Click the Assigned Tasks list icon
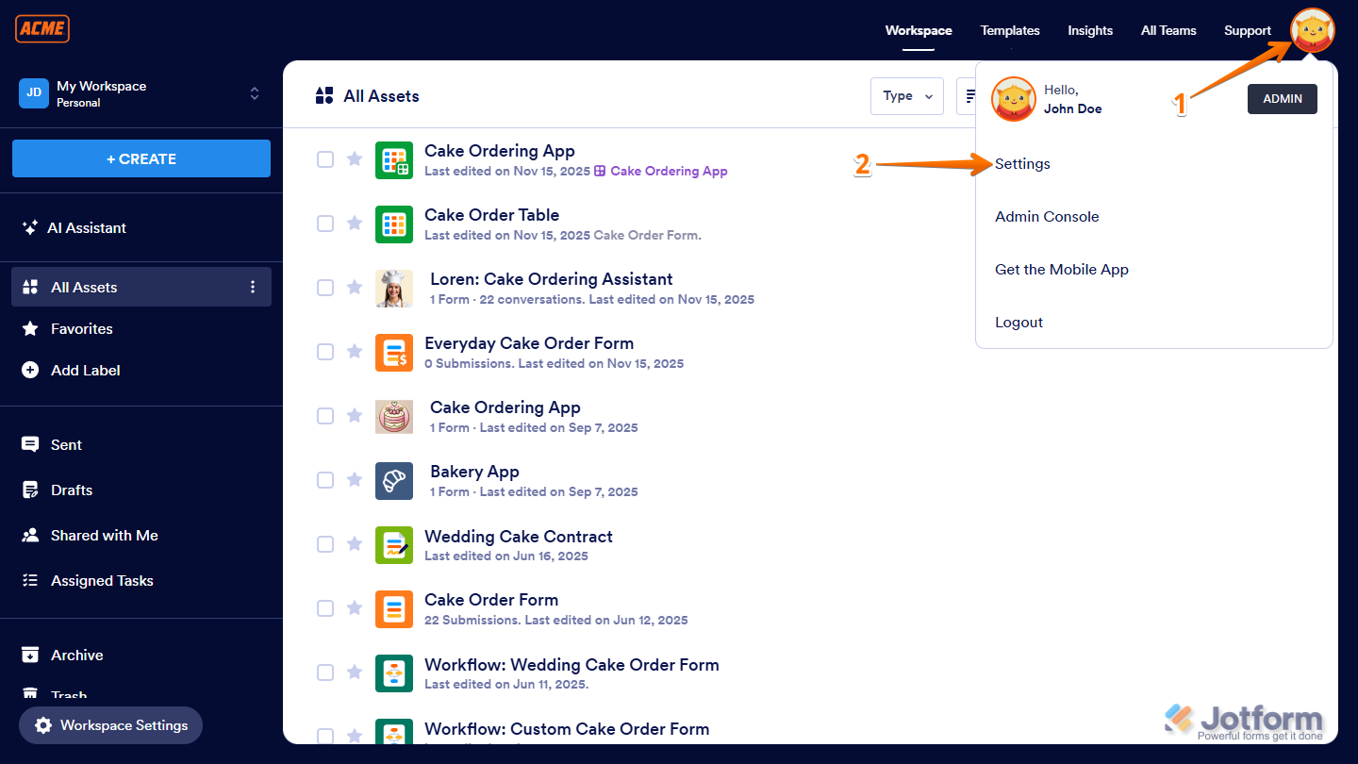The image size is (1358, 764). coord(30,580)
